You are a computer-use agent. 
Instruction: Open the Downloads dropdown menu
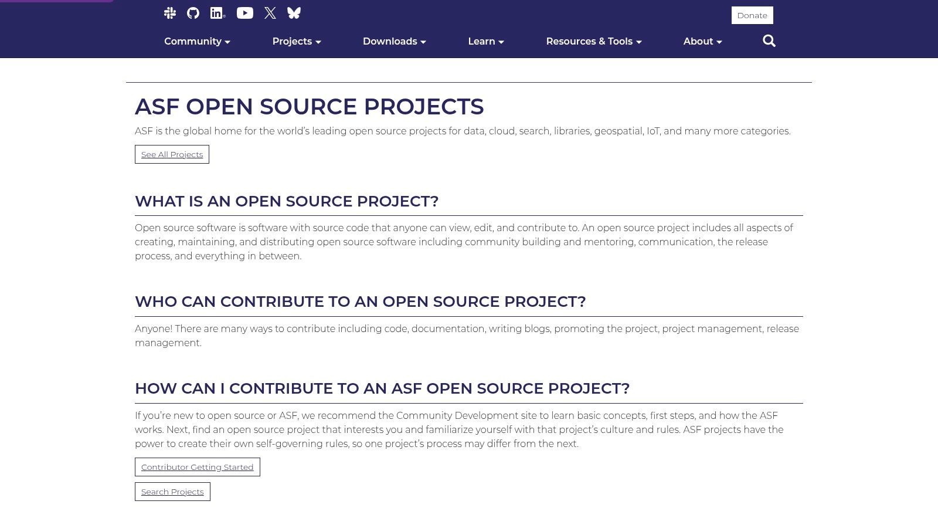coord(394,41)
